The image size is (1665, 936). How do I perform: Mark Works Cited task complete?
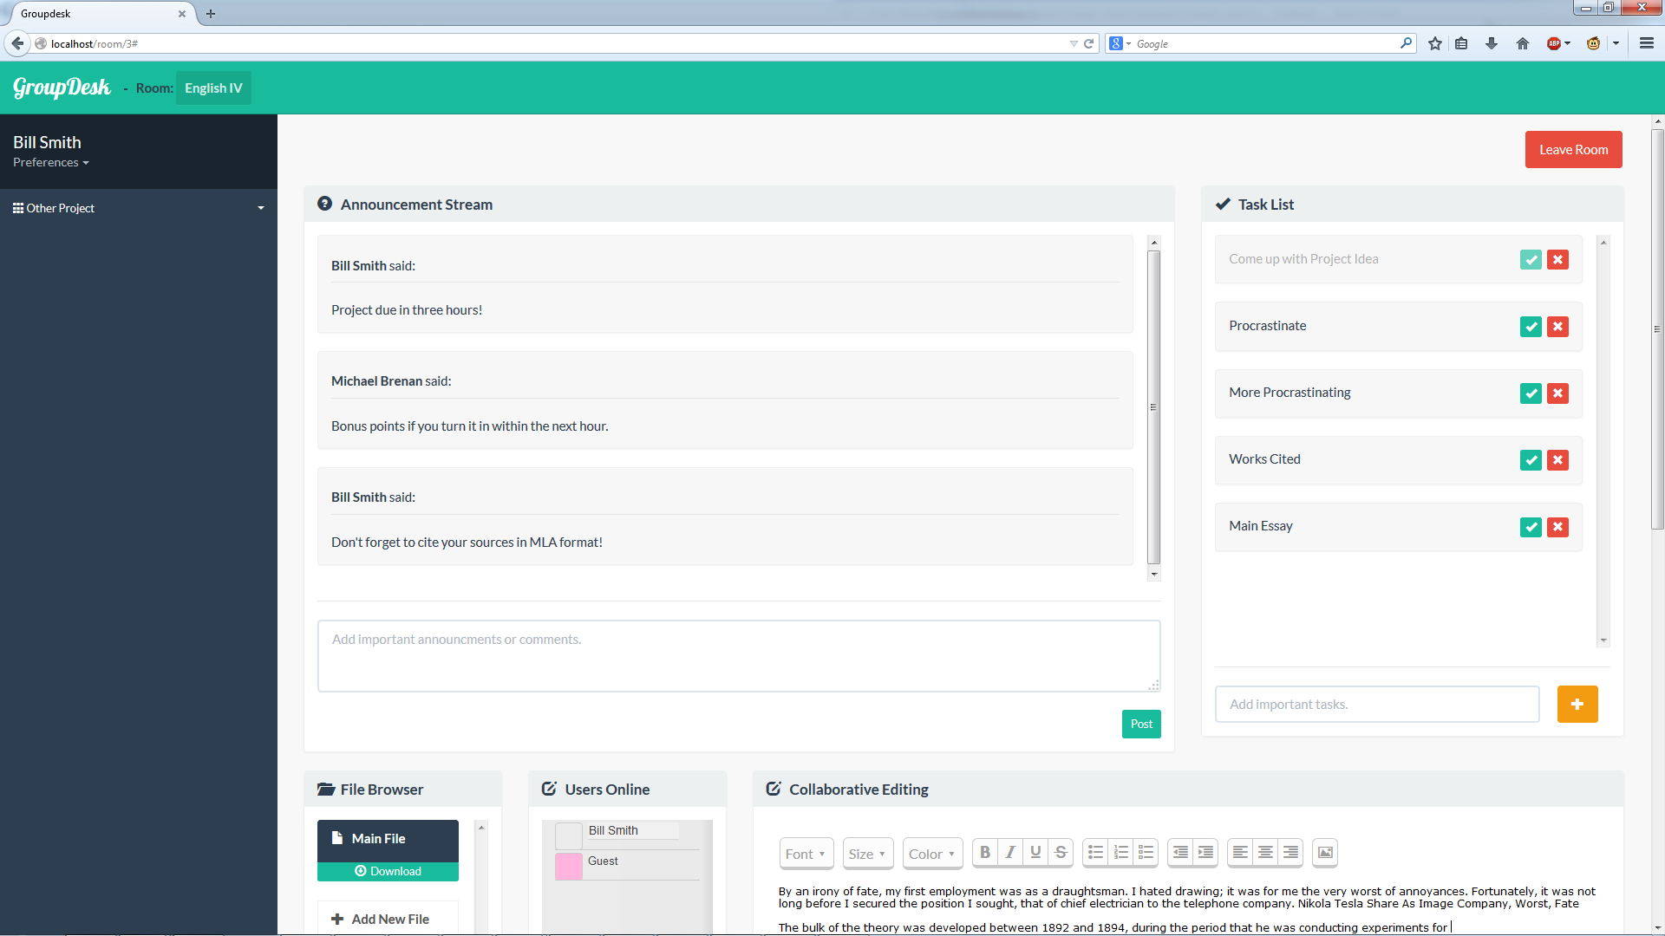pyautogui.click(x=1531, y=460)
